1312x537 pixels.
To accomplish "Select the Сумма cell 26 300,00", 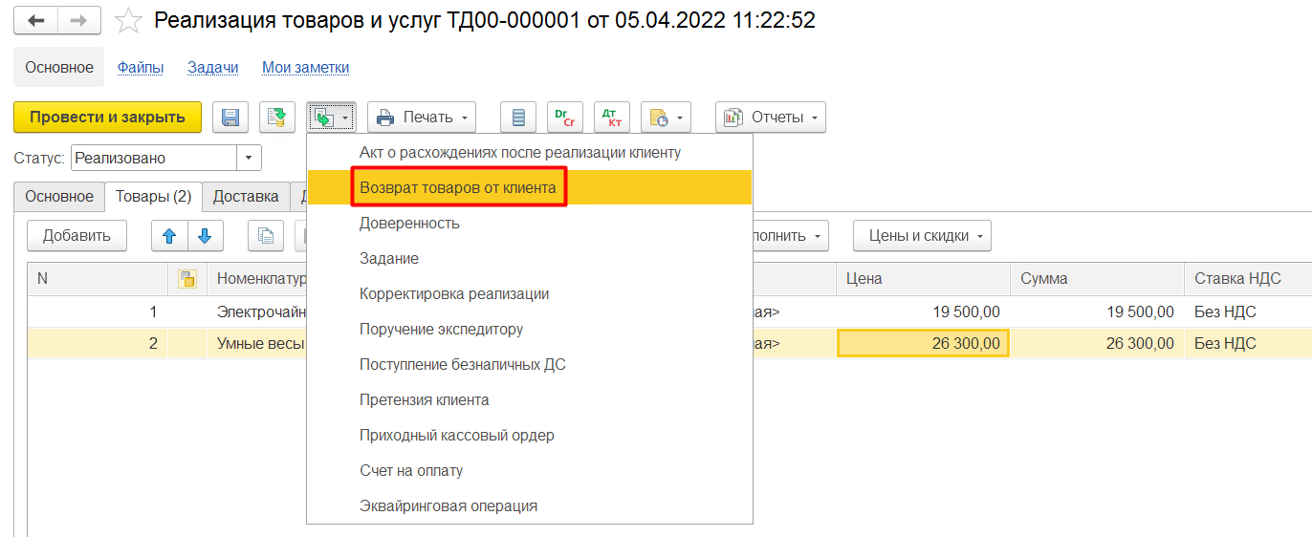I will click(x=1097, y=343).
